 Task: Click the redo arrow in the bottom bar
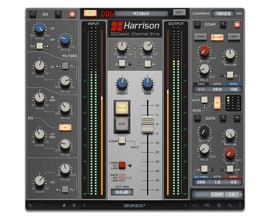click(41, 205)
